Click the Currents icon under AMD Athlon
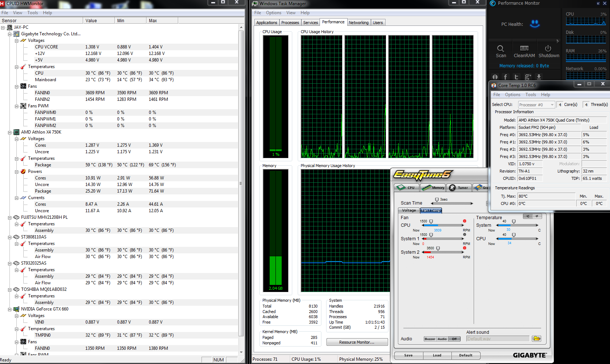The width and height of the screenshot is (610, 364). click(x=23, y=198)
